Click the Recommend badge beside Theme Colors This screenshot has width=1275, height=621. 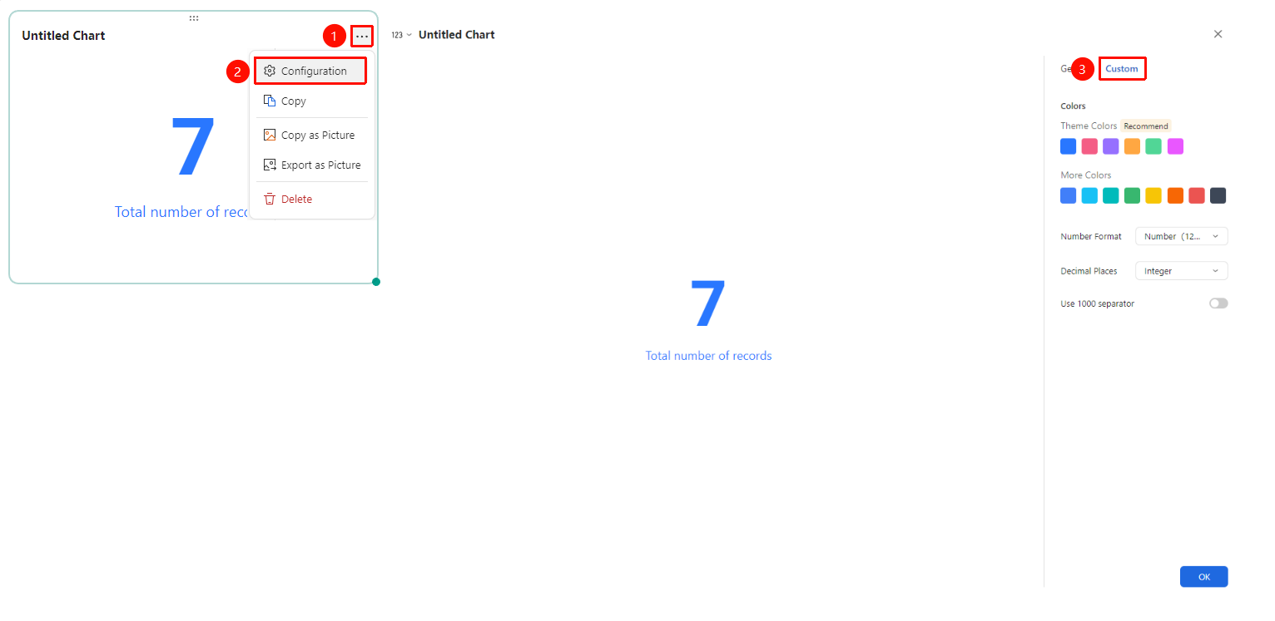[x=1146, y=126]
